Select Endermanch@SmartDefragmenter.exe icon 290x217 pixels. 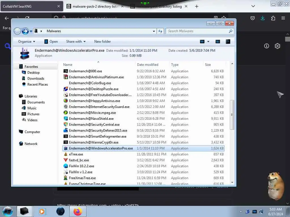66,136
